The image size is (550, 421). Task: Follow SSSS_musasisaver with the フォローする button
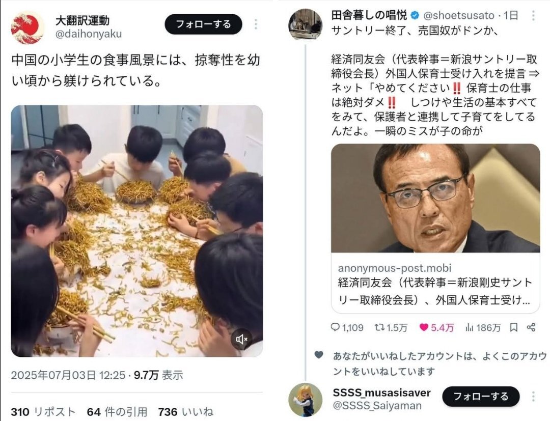coord(481,397)
